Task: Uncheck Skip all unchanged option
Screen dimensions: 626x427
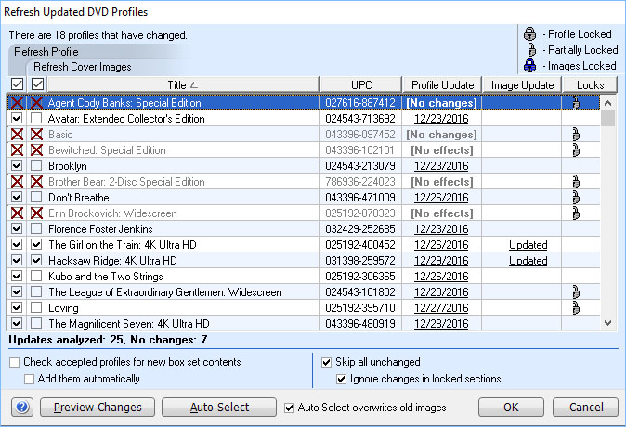Action: point(326,362)
